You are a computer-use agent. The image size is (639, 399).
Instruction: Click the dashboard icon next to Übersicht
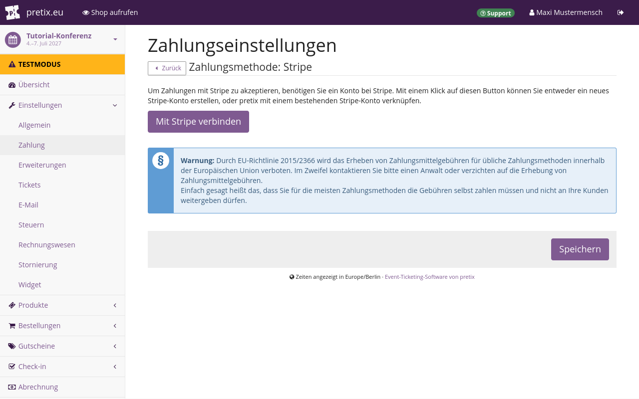[x=12, y=85]
